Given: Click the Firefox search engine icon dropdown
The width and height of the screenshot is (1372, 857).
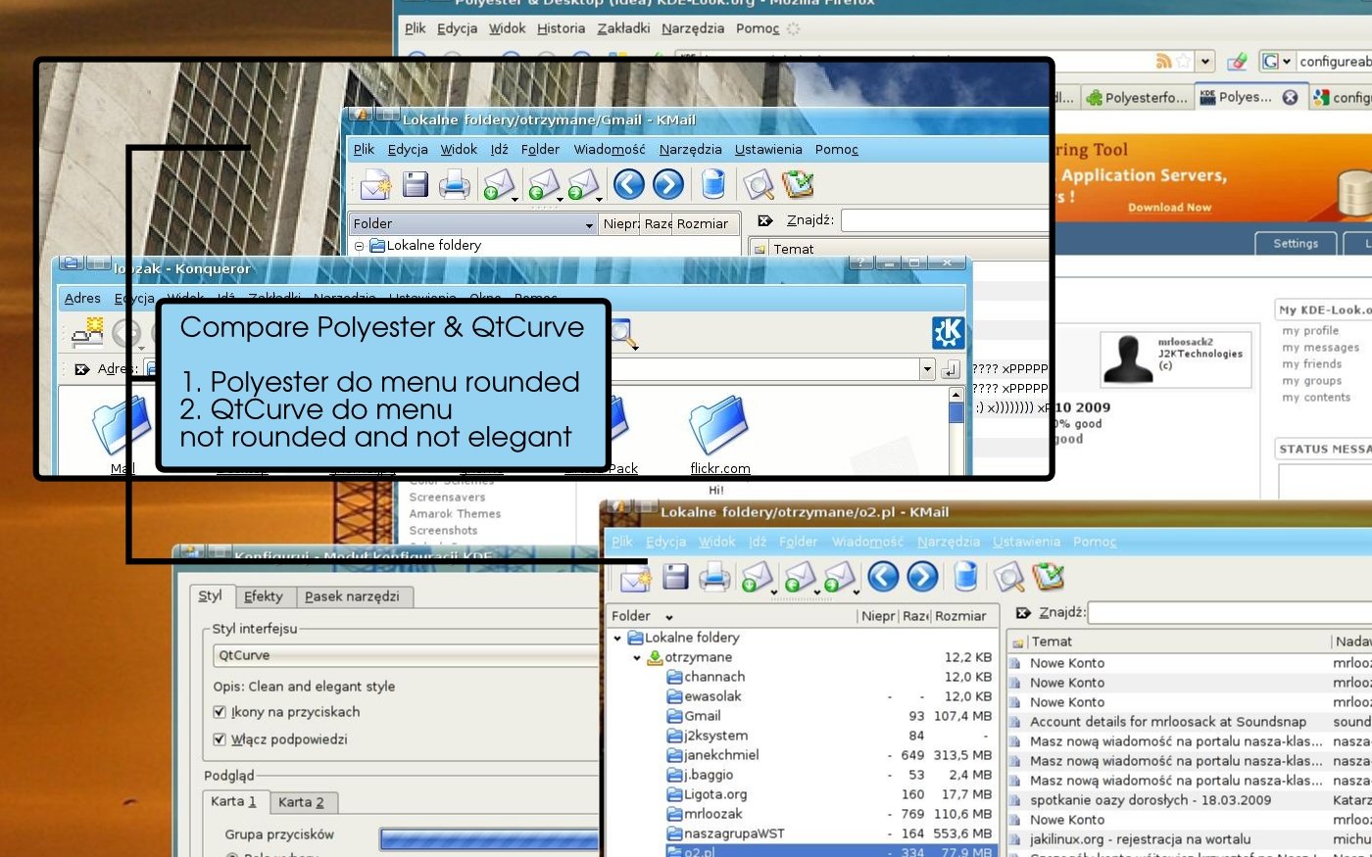Looking at the screenshot, I should point(1276,61).
